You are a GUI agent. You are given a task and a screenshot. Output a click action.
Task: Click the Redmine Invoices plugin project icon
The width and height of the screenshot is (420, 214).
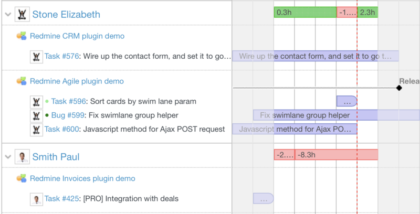click(x=22, y=178)
